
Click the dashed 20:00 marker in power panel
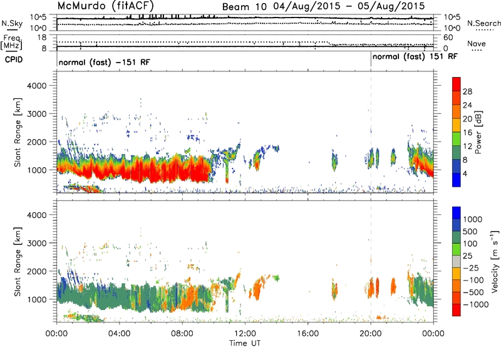(x=371, y=132)
